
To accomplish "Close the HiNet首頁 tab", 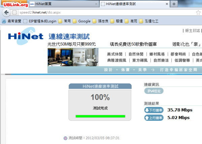I will point(96,4).
